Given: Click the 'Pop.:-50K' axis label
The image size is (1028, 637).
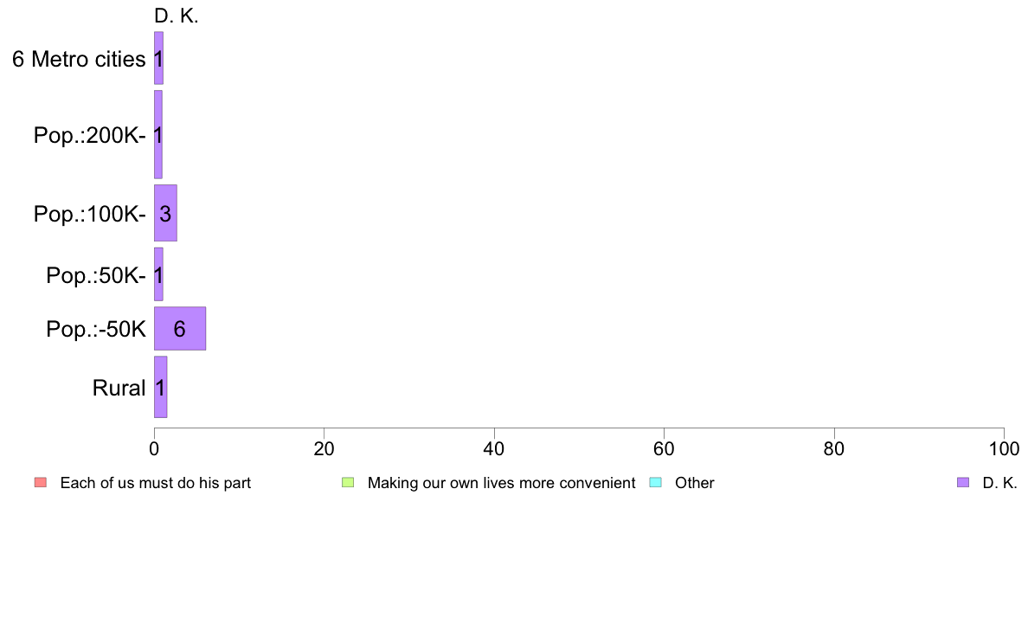Looking at the screenshot, I should coord(96,329).
